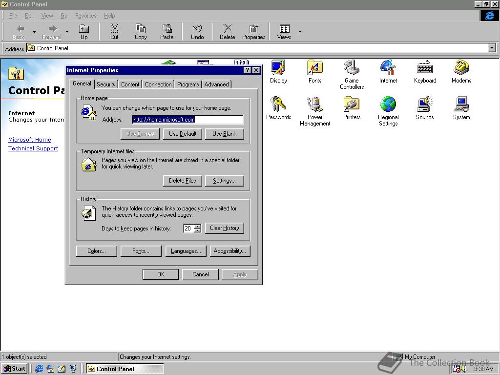Confirm with the OK button
The height and width of the screenshot is (375, 500).
[x=161, y=274]
